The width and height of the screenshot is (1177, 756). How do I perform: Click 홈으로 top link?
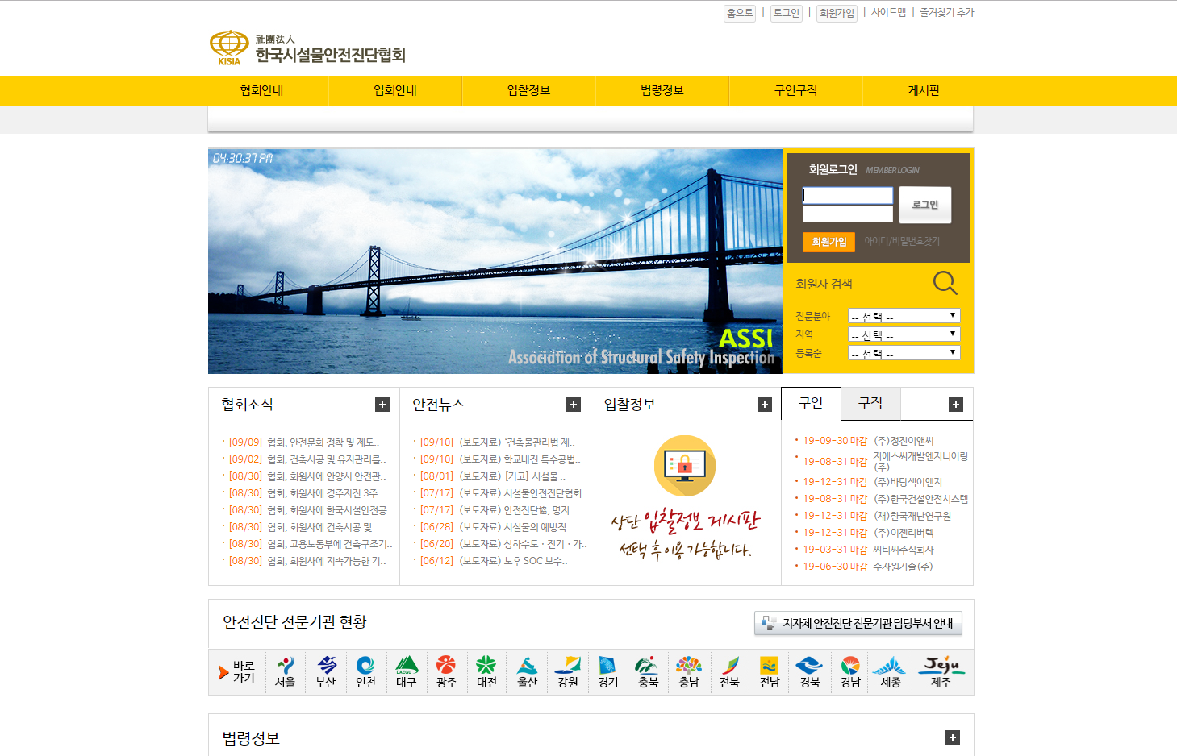tap(740, 13)
